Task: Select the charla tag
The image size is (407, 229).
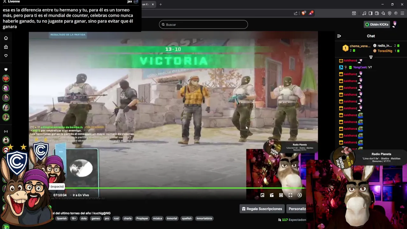Action: [128, 219]
